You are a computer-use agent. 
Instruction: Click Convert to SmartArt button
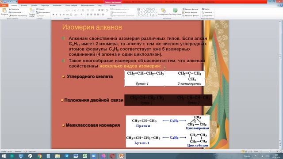click(122, 16)
